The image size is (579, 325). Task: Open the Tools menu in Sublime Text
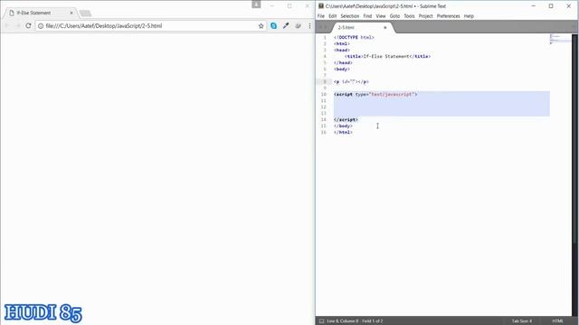[409, 16]
